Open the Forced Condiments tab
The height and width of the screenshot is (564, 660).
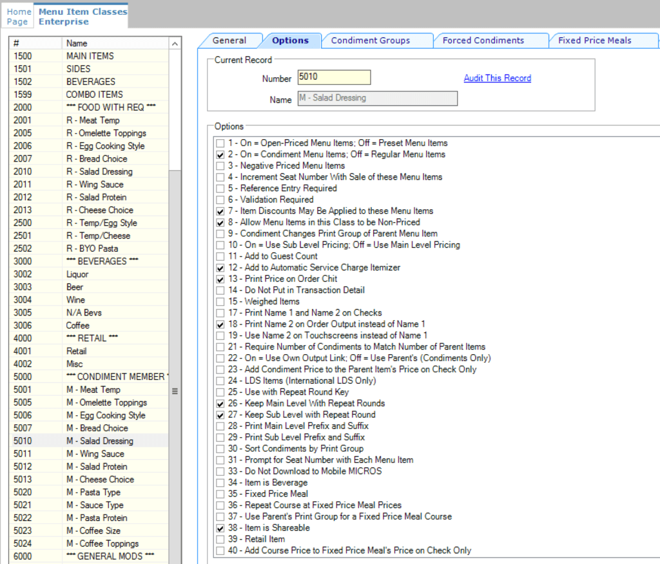coord(483,41)
